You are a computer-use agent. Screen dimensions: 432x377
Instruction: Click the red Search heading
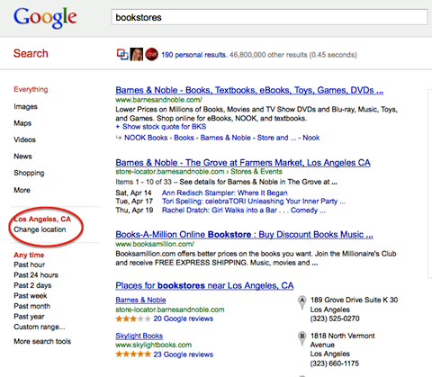(x=31, y=53)
